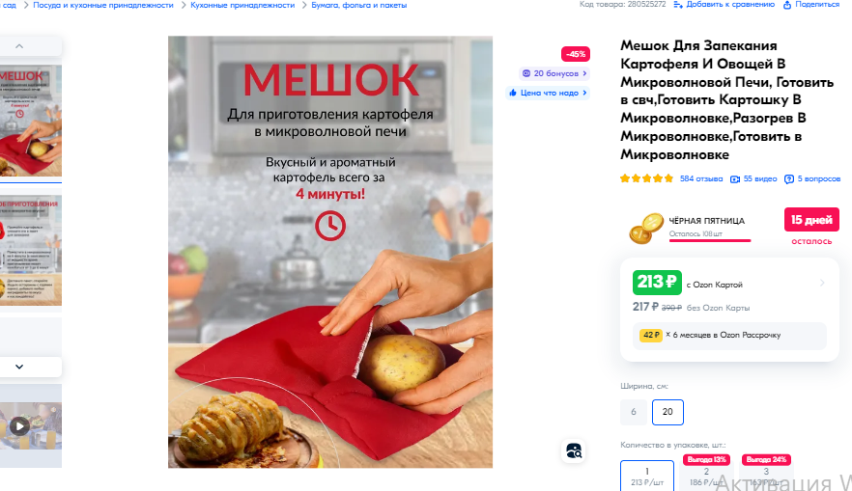The width and height of the screenshot is (852, 491).
Task: Click the share icon at top right
Action: click(787, 5)
